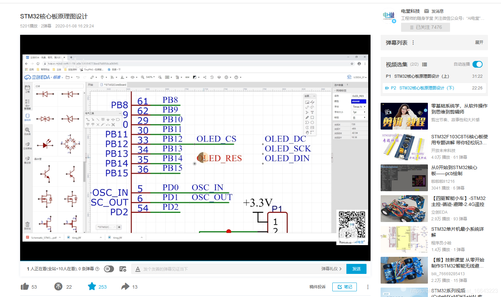
Task: Open the 技术新课堂 智能无线避障 thumbnail
Action: point(404,270)
